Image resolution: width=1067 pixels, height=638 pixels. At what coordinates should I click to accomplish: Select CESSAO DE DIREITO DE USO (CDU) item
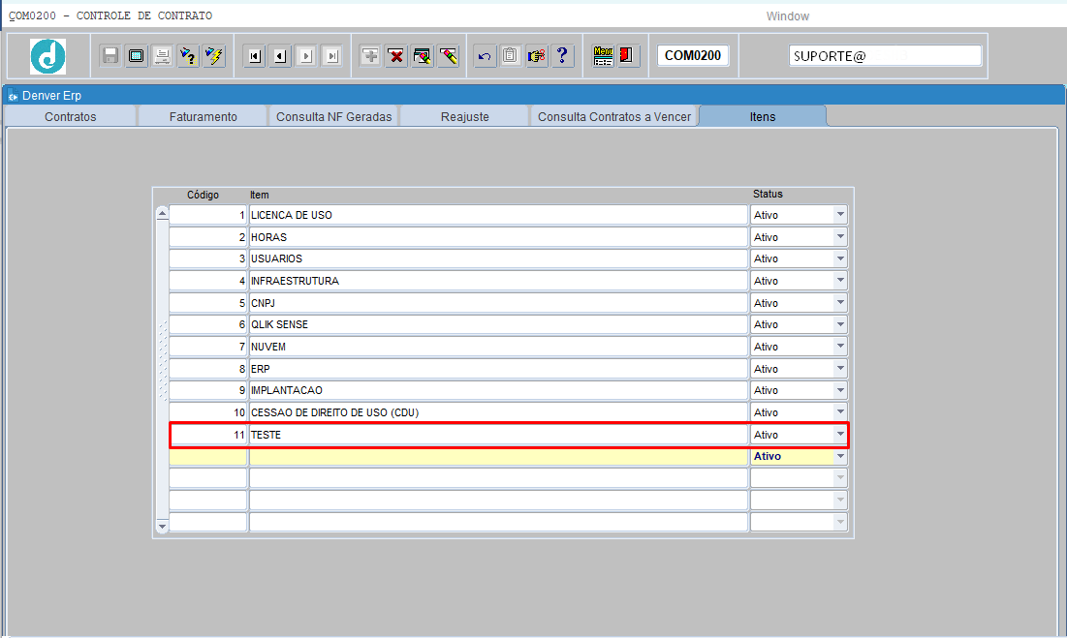click(498, 412)
